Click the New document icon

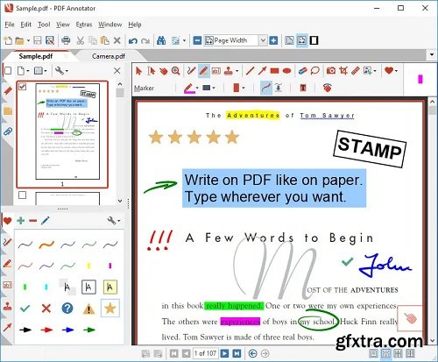pyautogui.click(x=8, y=40)
